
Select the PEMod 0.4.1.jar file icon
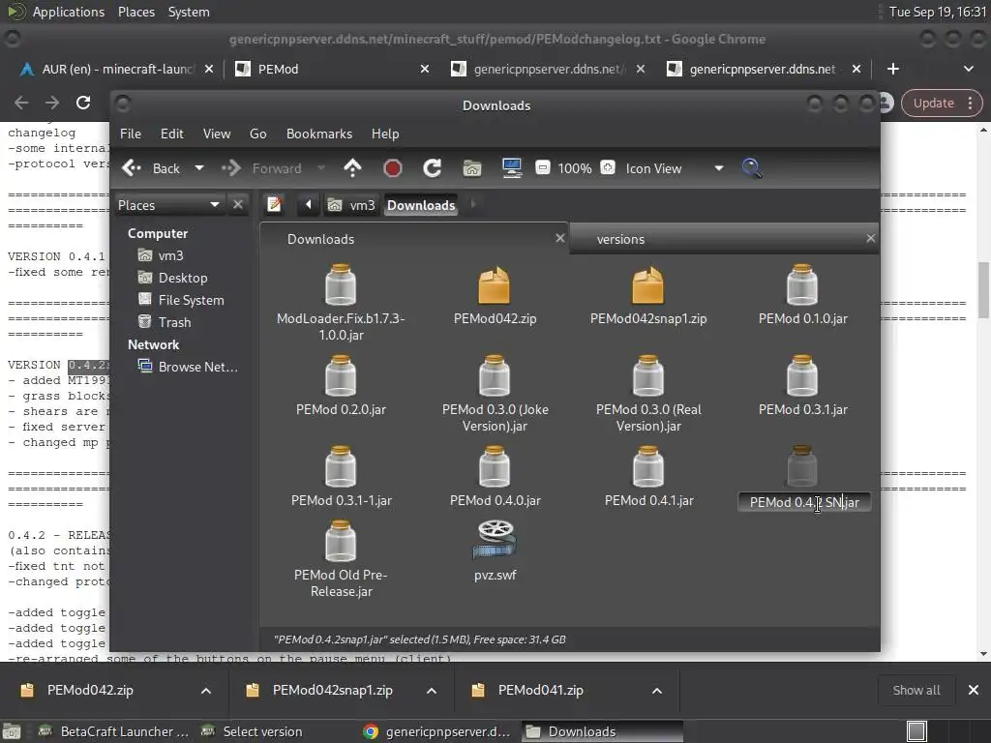pyautogui.click(x=648, y=466)
